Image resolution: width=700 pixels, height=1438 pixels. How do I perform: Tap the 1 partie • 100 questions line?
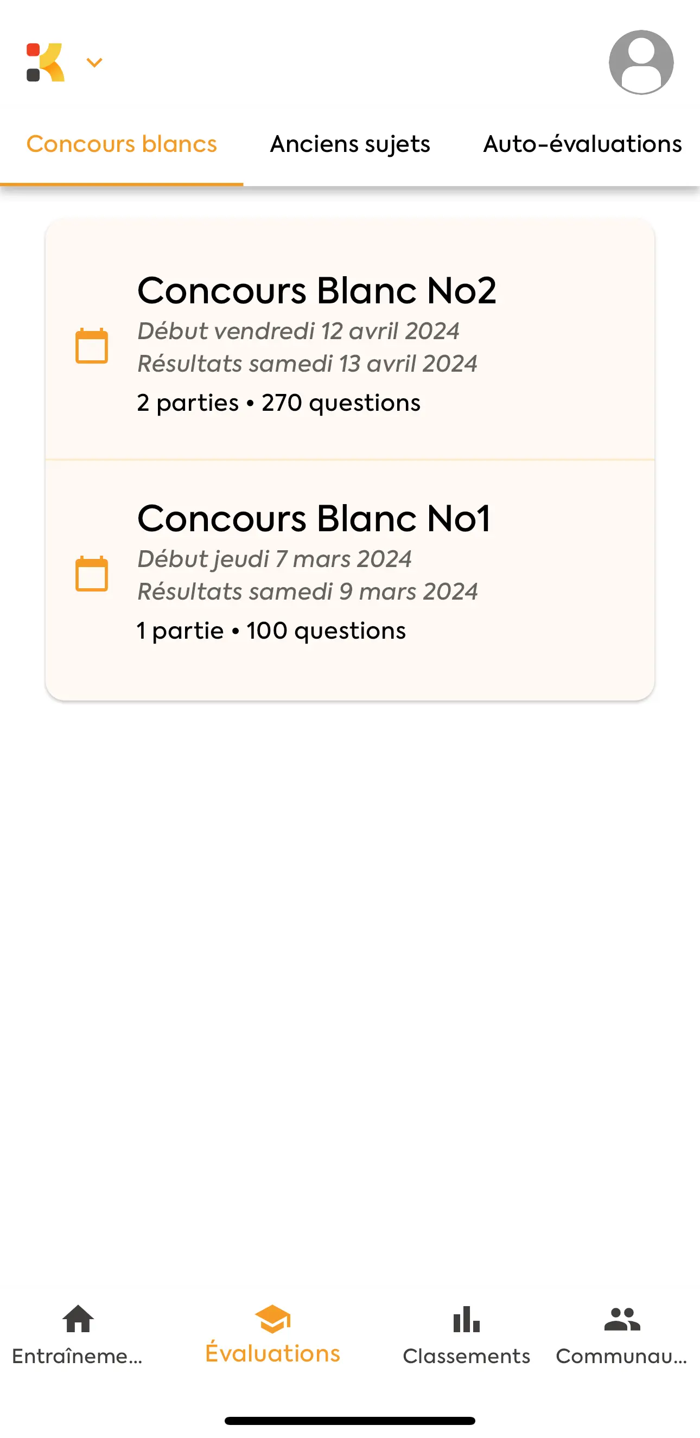click(x=271, y=631)
